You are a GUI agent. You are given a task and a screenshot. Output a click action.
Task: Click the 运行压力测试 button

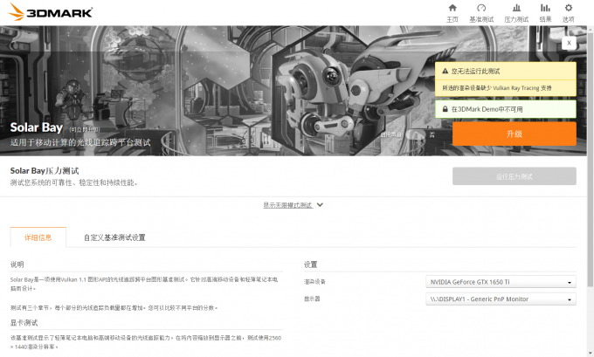point(514,176)
